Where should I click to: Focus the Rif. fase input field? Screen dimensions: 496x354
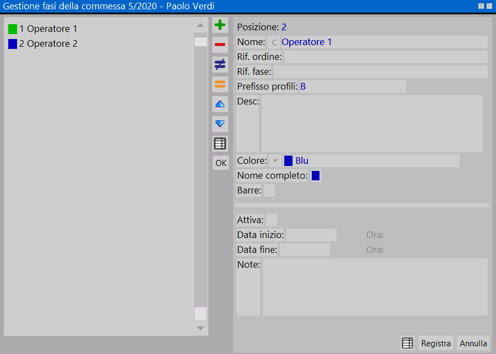point(381,72)
